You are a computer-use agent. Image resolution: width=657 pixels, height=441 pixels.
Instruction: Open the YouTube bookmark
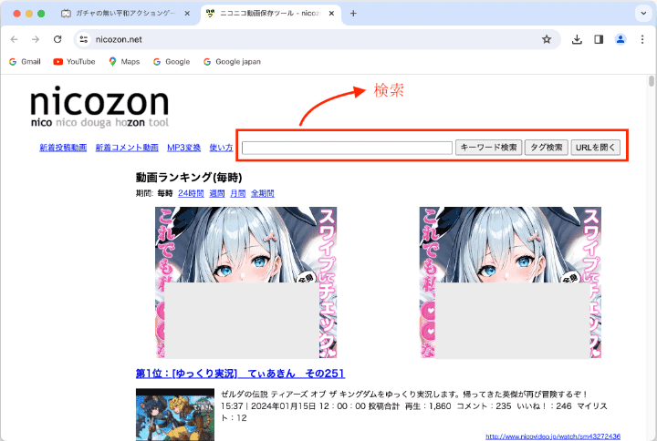74,62
